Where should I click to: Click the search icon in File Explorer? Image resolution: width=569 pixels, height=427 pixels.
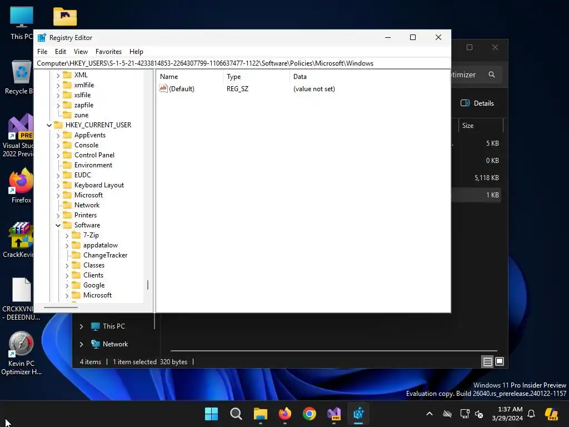coord(492,75)
